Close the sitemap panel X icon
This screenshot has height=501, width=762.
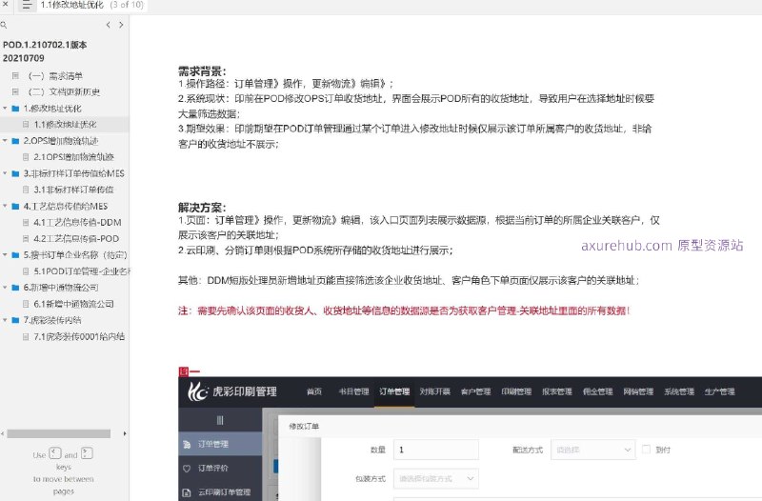[6, 4]
